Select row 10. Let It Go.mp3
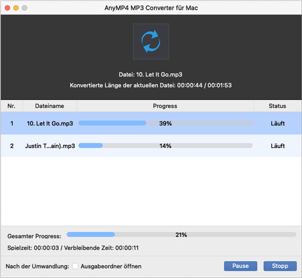Screen dimensions: 302x278 tap(151, 123)
